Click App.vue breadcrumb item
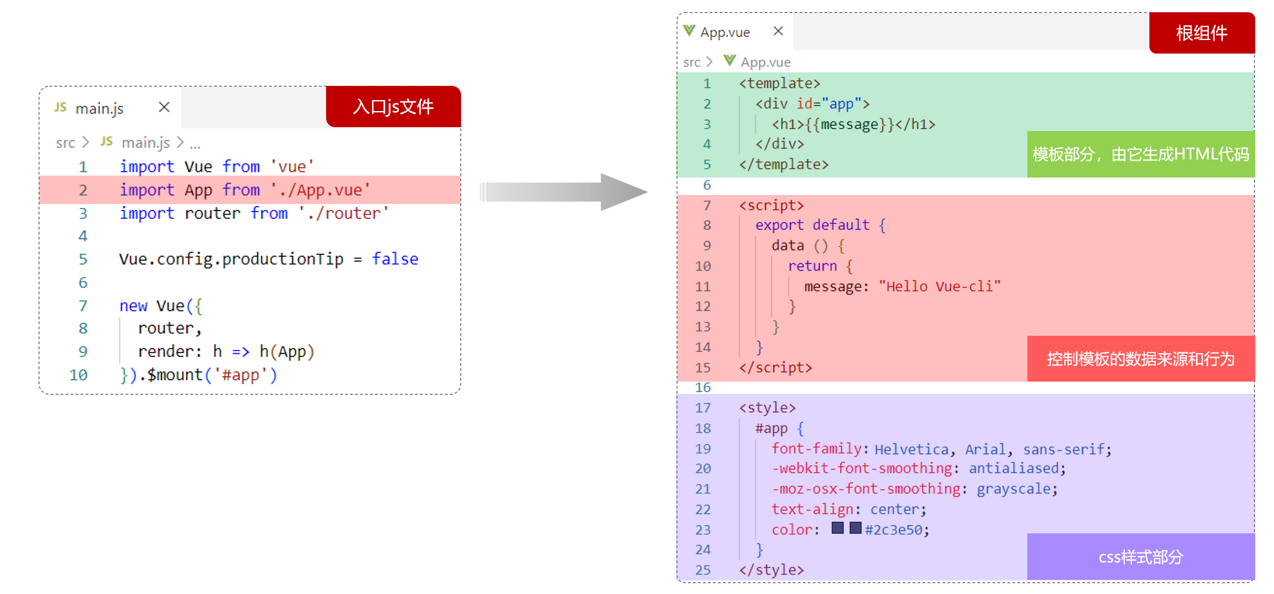Image resolution: width=1274 pixels, height=594 pixels. click(x=766, y=63)
